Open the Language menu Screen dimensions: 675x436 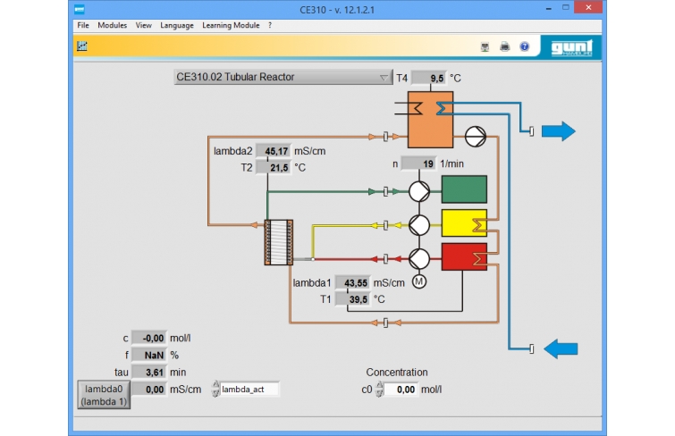tap(177, 25)
